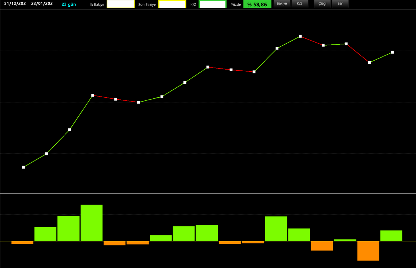Click the "23 gün" day counter
The height and width of the screenshot is (268, 416).
(x=69, y=4)
